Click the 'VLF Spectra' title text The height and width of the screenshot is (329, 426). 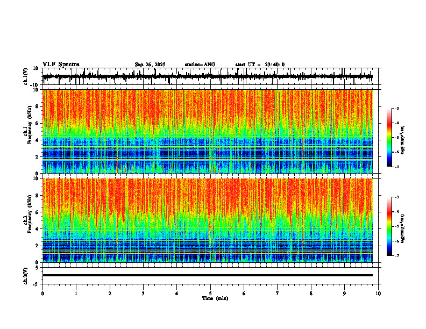coord(61,65)
